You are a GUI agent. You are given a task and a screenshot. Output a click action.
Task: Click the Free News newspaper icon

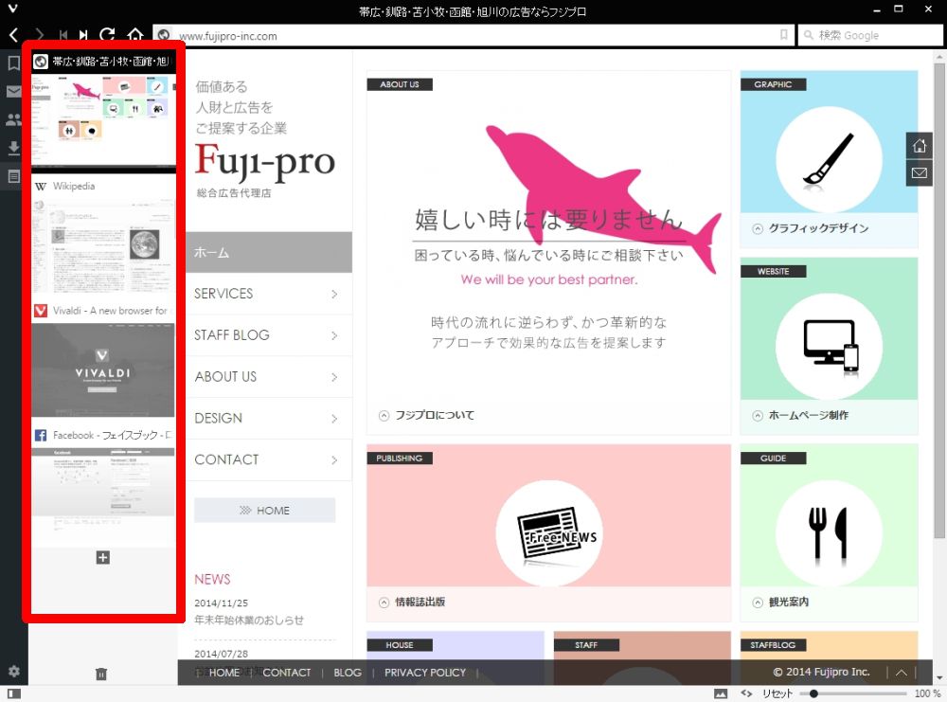548,533
